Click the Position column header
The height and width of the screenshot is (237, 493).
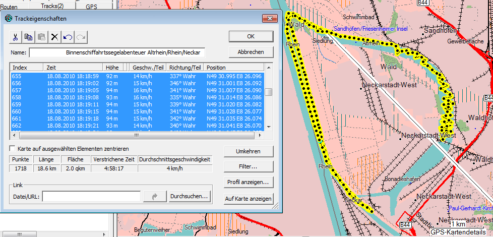(x=234, y=68)
